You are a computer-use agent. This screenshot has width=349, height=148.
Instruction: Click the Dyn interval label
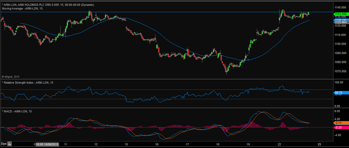pyautogui.click(x=4, y=144)
